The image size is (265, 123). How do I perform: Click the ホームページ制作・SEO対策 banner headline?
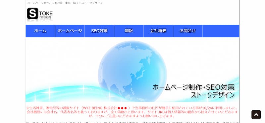(194, 87)
